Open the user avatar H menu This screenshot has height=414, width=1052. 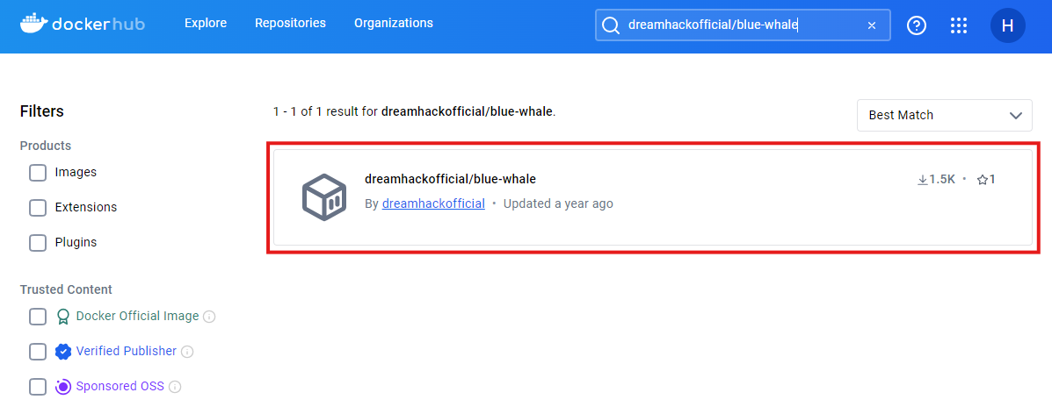tap(1007, 25)
